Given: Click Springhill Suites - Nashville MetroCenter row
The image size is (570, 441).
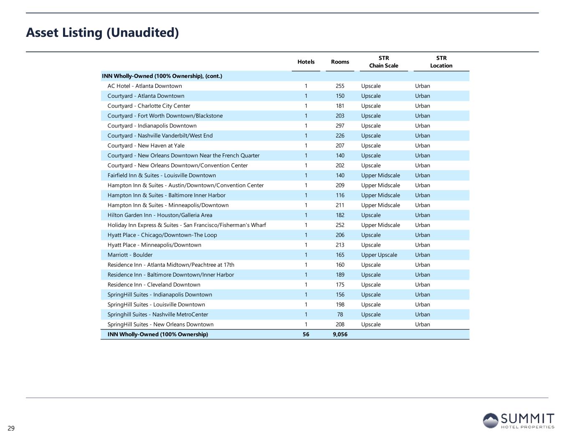Looking at the screenshot, I should pos(157,315).
